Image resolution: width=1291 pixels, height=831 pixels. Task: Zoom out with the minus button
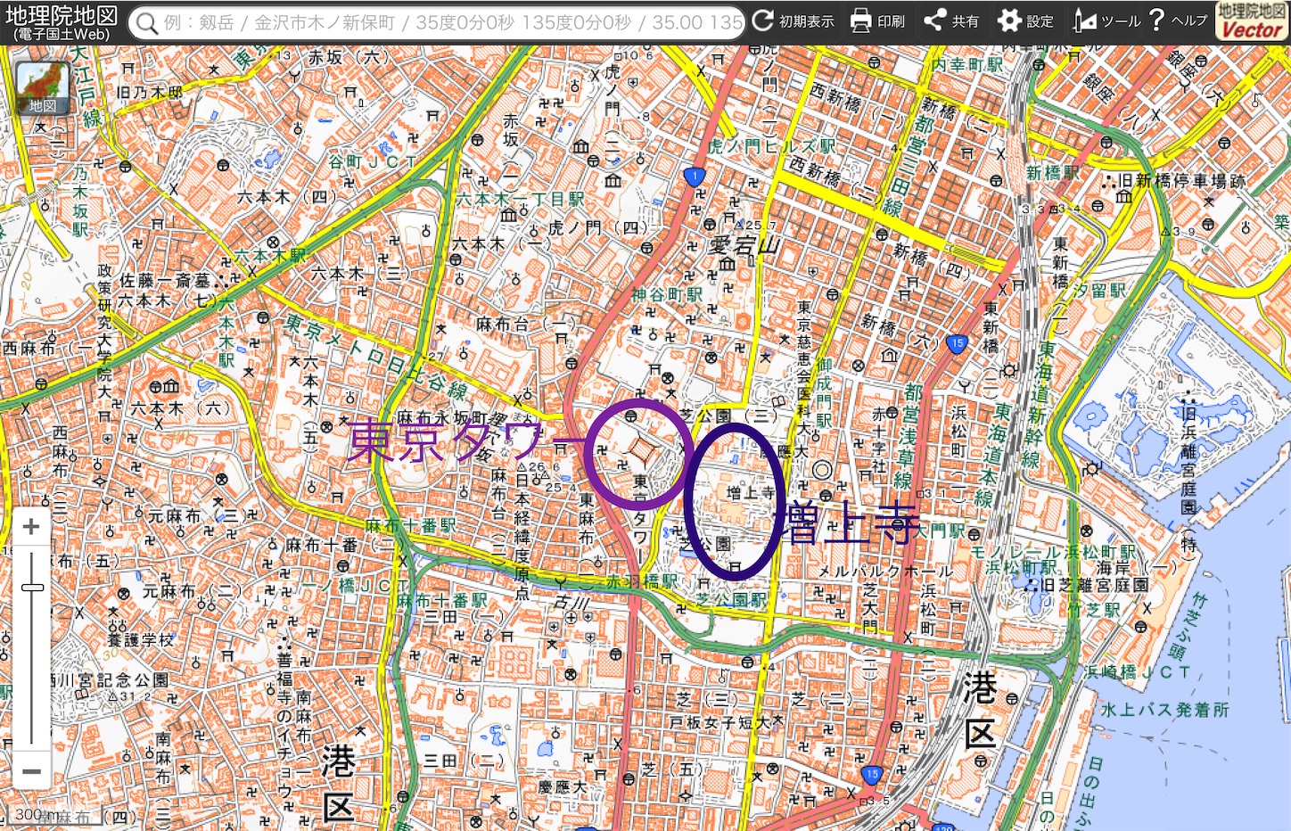click(31, 772)
